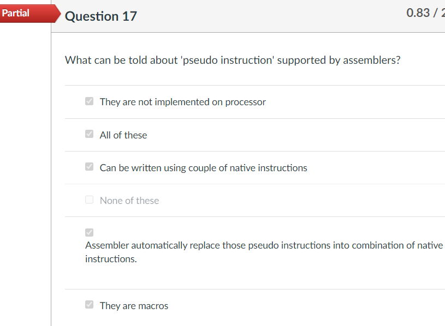Toggle checkbox above 'Assembler automatically replace' answer
445x326 pixels.
pos(90,232)
